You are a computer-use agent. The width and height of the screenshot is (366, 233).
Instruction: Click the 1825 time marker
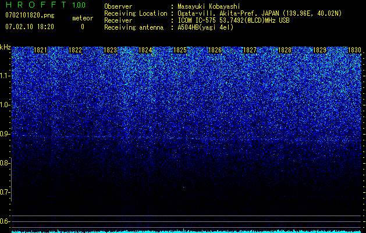[180, 50]
